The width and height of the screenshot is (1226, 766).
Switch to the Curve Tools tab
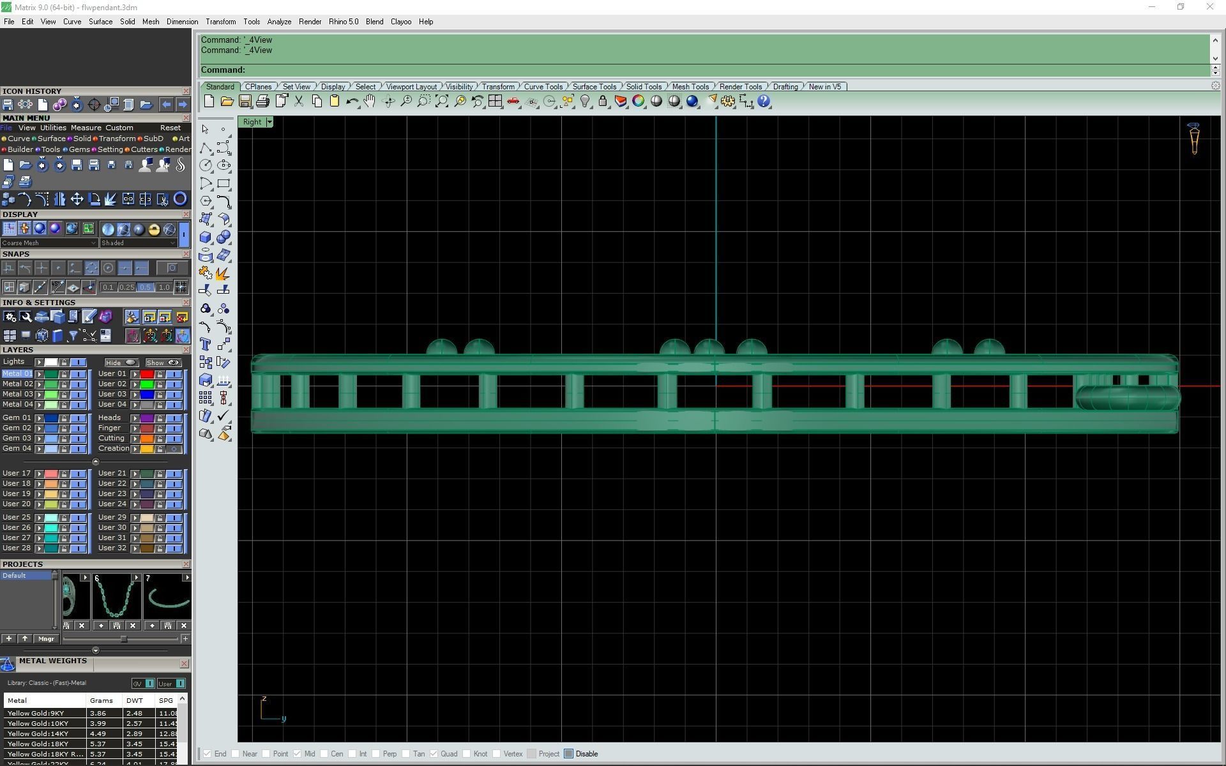(543, 87)
